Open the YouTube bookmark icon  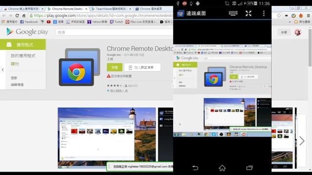point(49,22)
